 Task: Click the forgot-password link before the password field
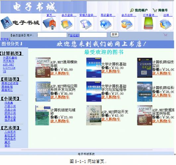pyautogui.click(x=75, y=35)
